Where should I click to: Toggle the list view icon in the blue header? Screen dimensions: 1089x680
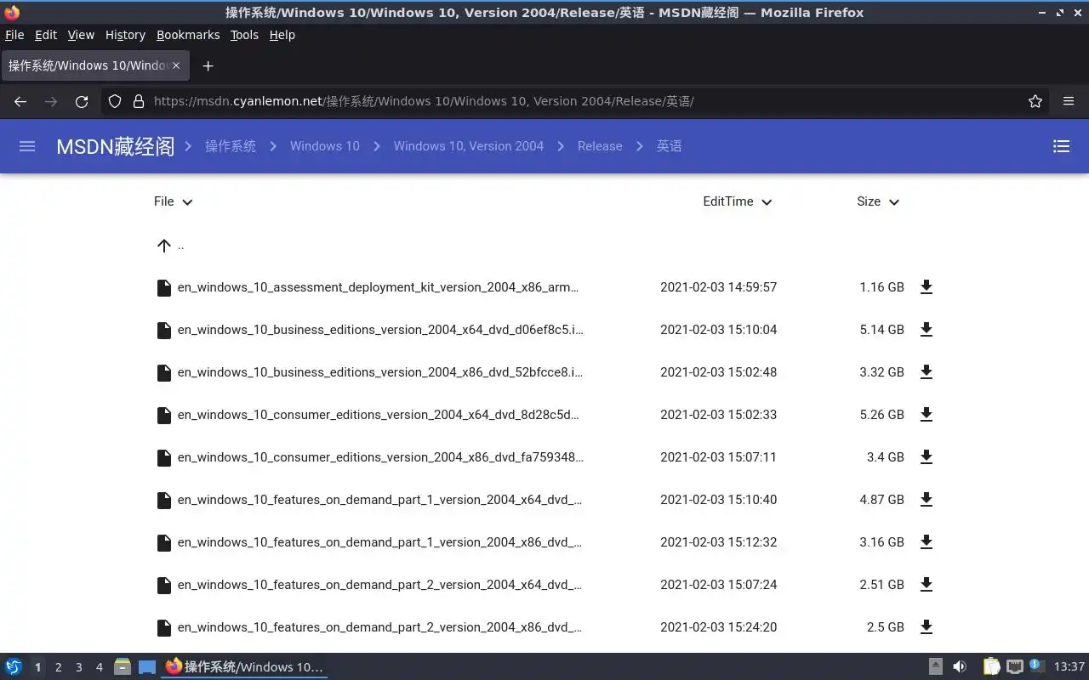point(1061,146)
